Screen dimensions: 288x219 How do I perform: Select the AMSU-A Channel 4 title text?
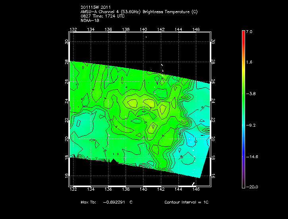[139, 12]
